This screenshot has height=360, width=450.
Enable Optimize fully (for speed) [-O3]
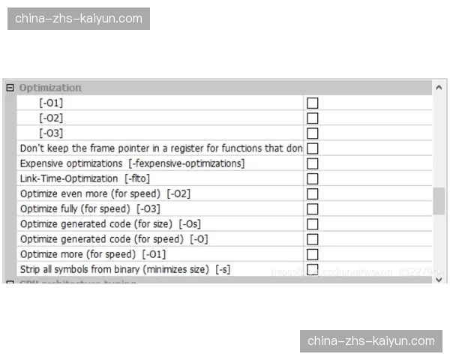point(313,208)
